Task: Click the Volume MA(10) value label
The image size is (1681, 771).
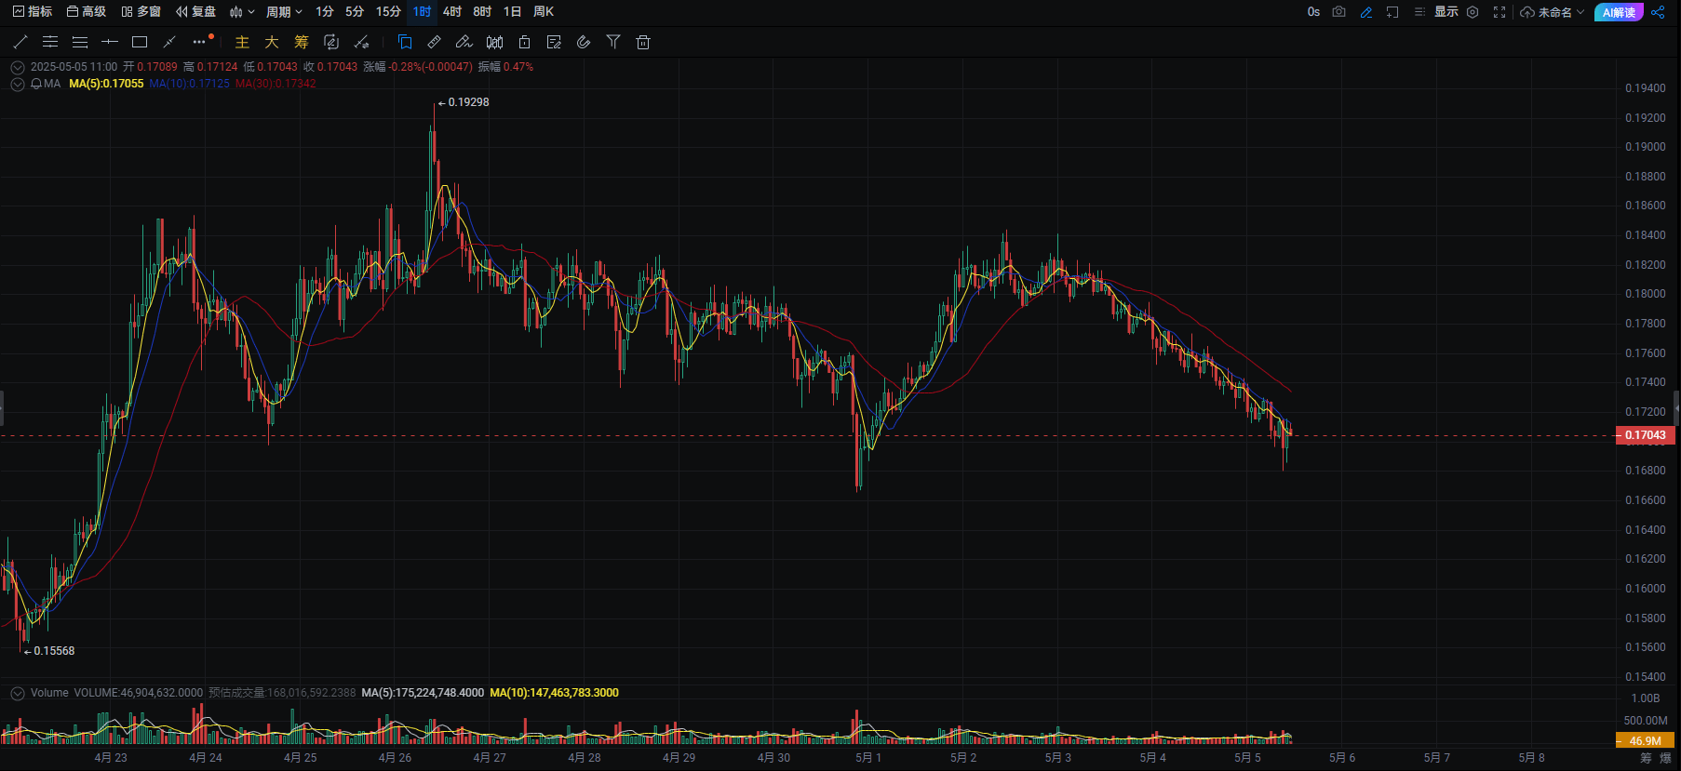Action: point(554,693)
